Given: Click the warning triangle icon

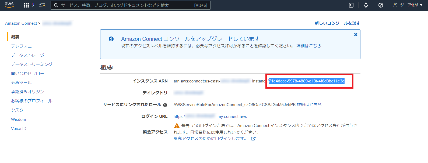Looking at the screenshot, I should click(177, 126).
